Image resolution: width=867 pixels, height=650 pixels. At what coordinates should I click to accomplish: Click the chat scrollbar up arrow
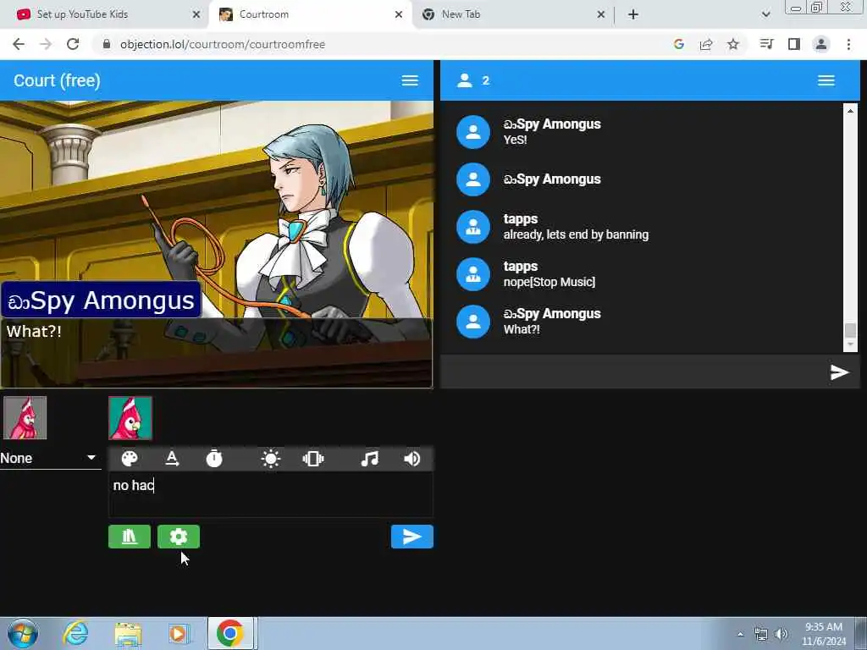(850, 111)
